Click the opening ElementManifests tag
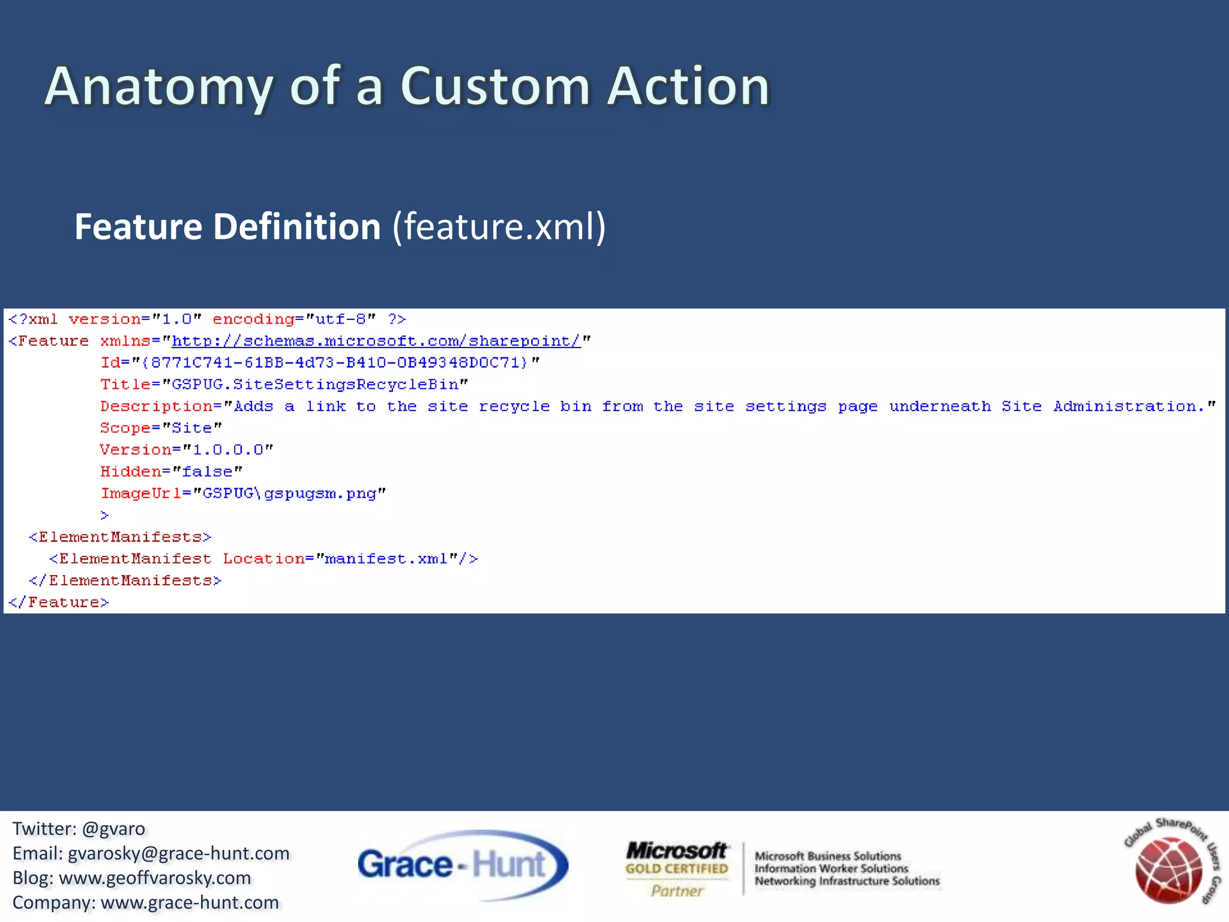The width and height of the screenshot is (1229, 922). [x=120, y=537]
